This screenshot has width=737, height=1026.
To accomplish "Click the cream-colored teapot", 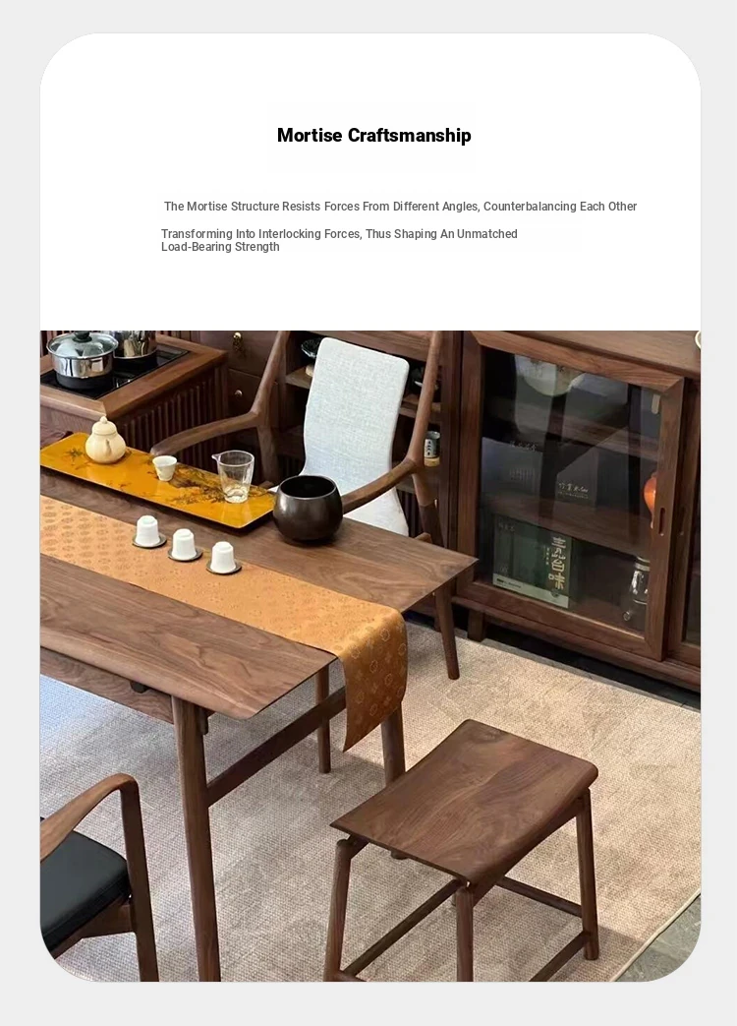I will (106, 441).
